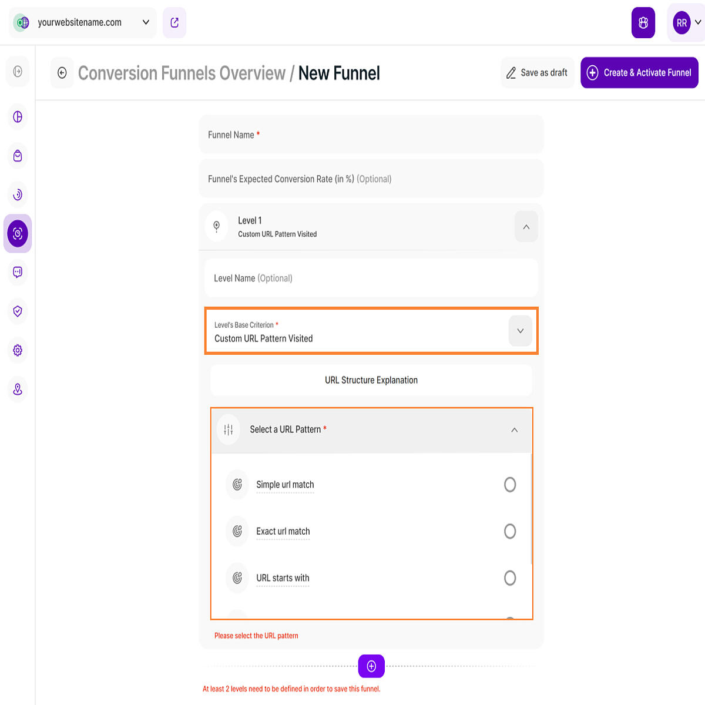Open the purple apps hub icon
Viewport: 705px width, 705px height.
point(643,22)
